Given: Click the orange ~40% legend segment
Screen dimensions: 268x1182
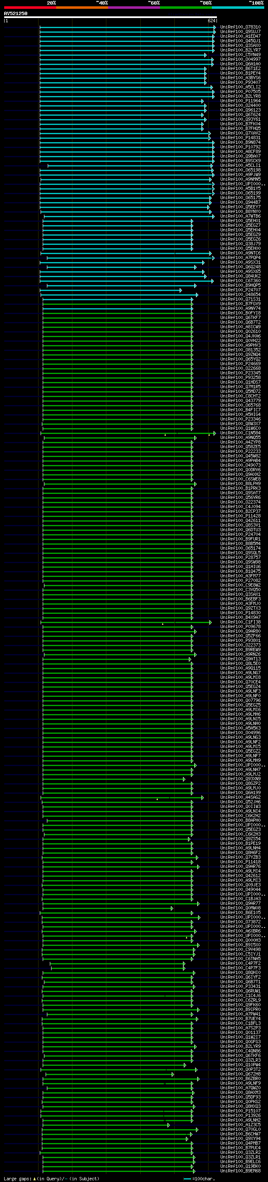Looking at the screenshot, I should coord(82,8).
